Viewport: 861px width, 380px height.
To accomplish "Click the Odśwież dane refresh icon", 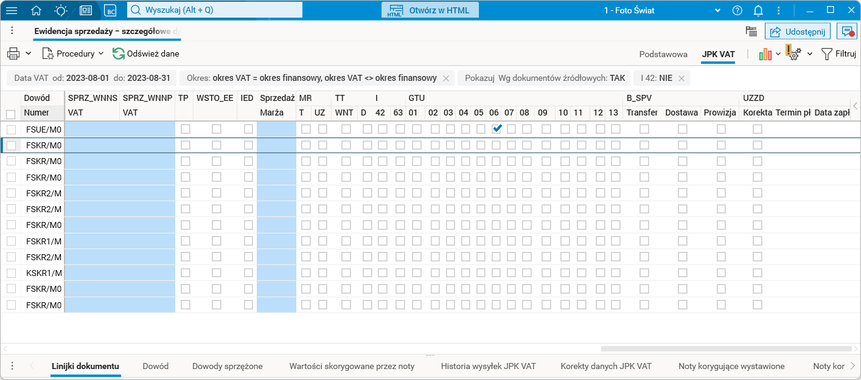I will tap(118, 54).
